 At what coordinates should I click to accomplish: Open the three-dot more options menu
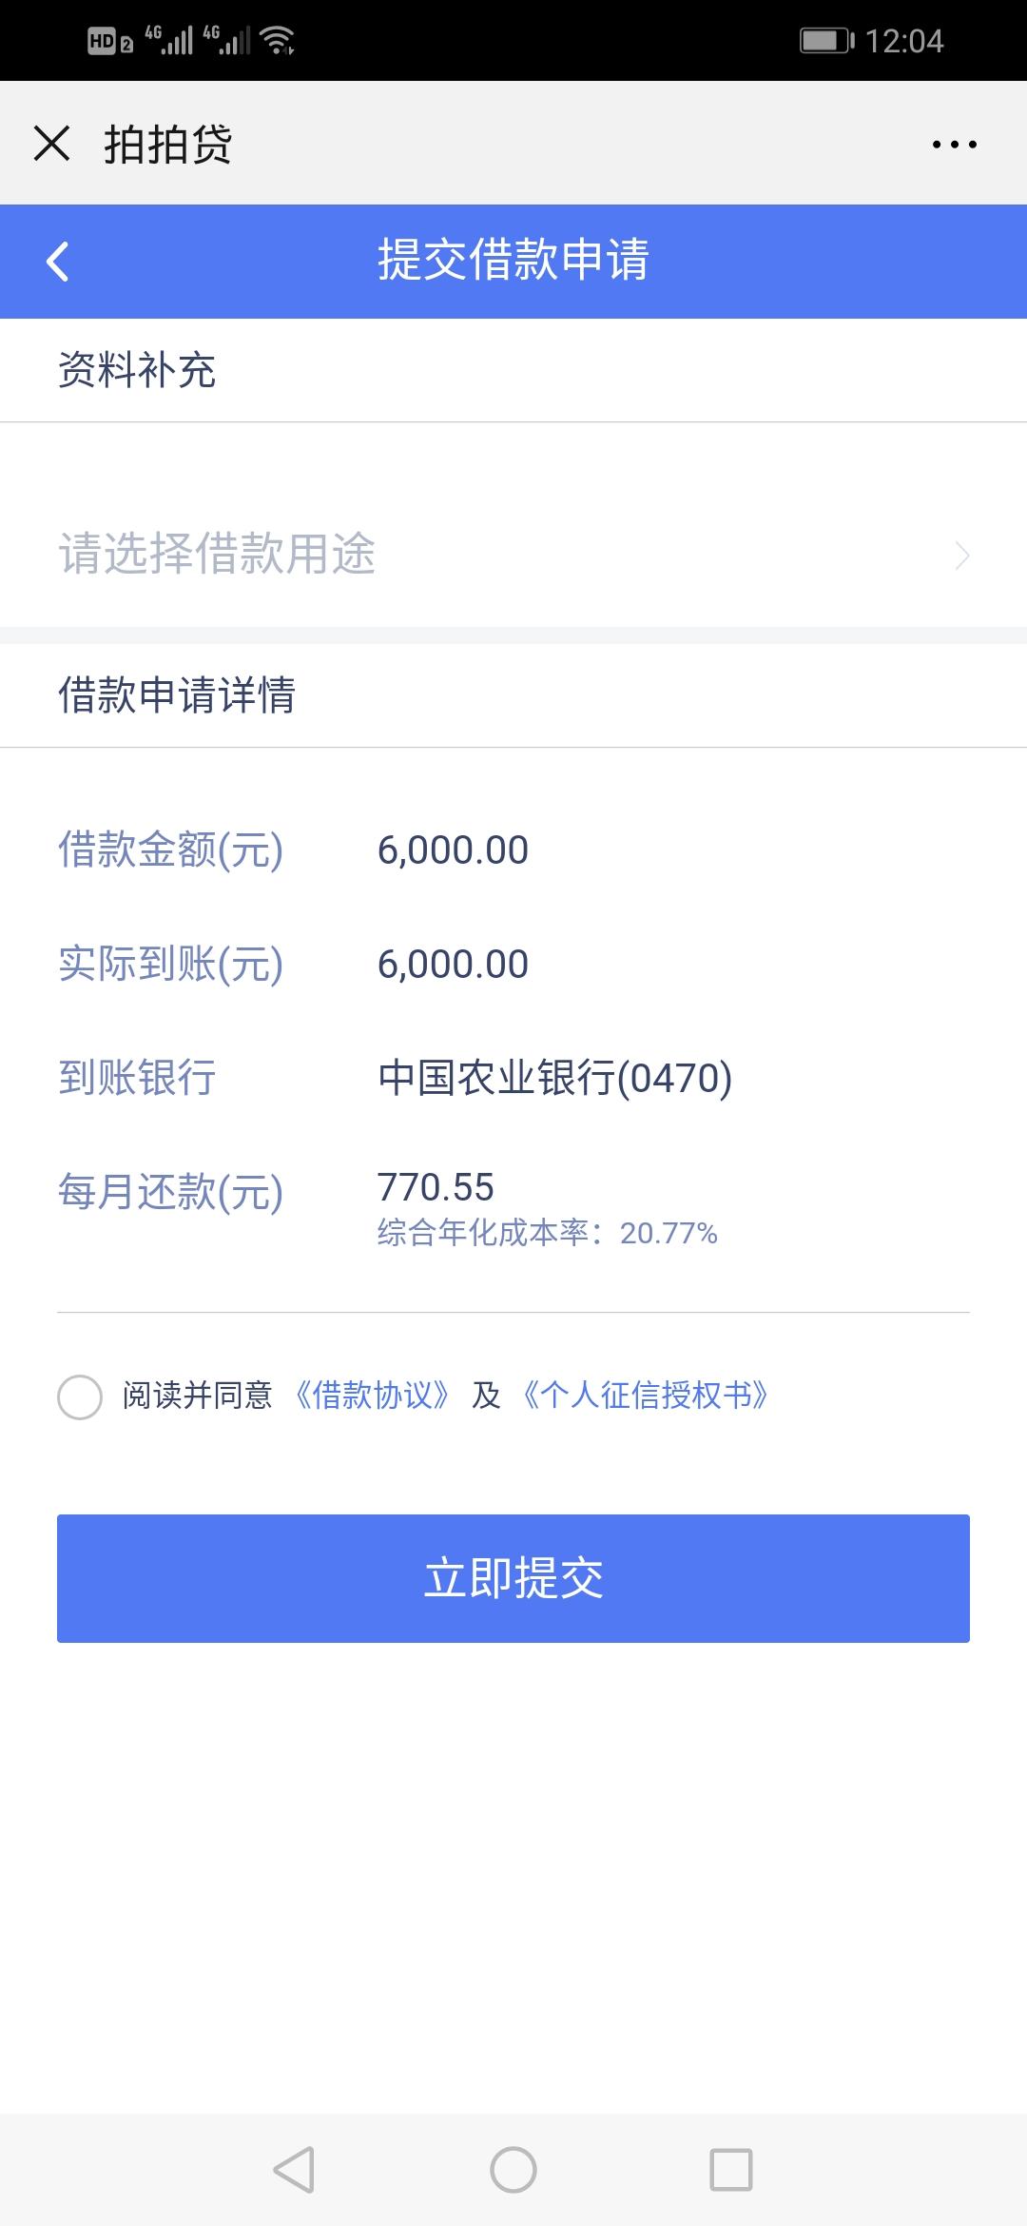[x=954, y=145]
